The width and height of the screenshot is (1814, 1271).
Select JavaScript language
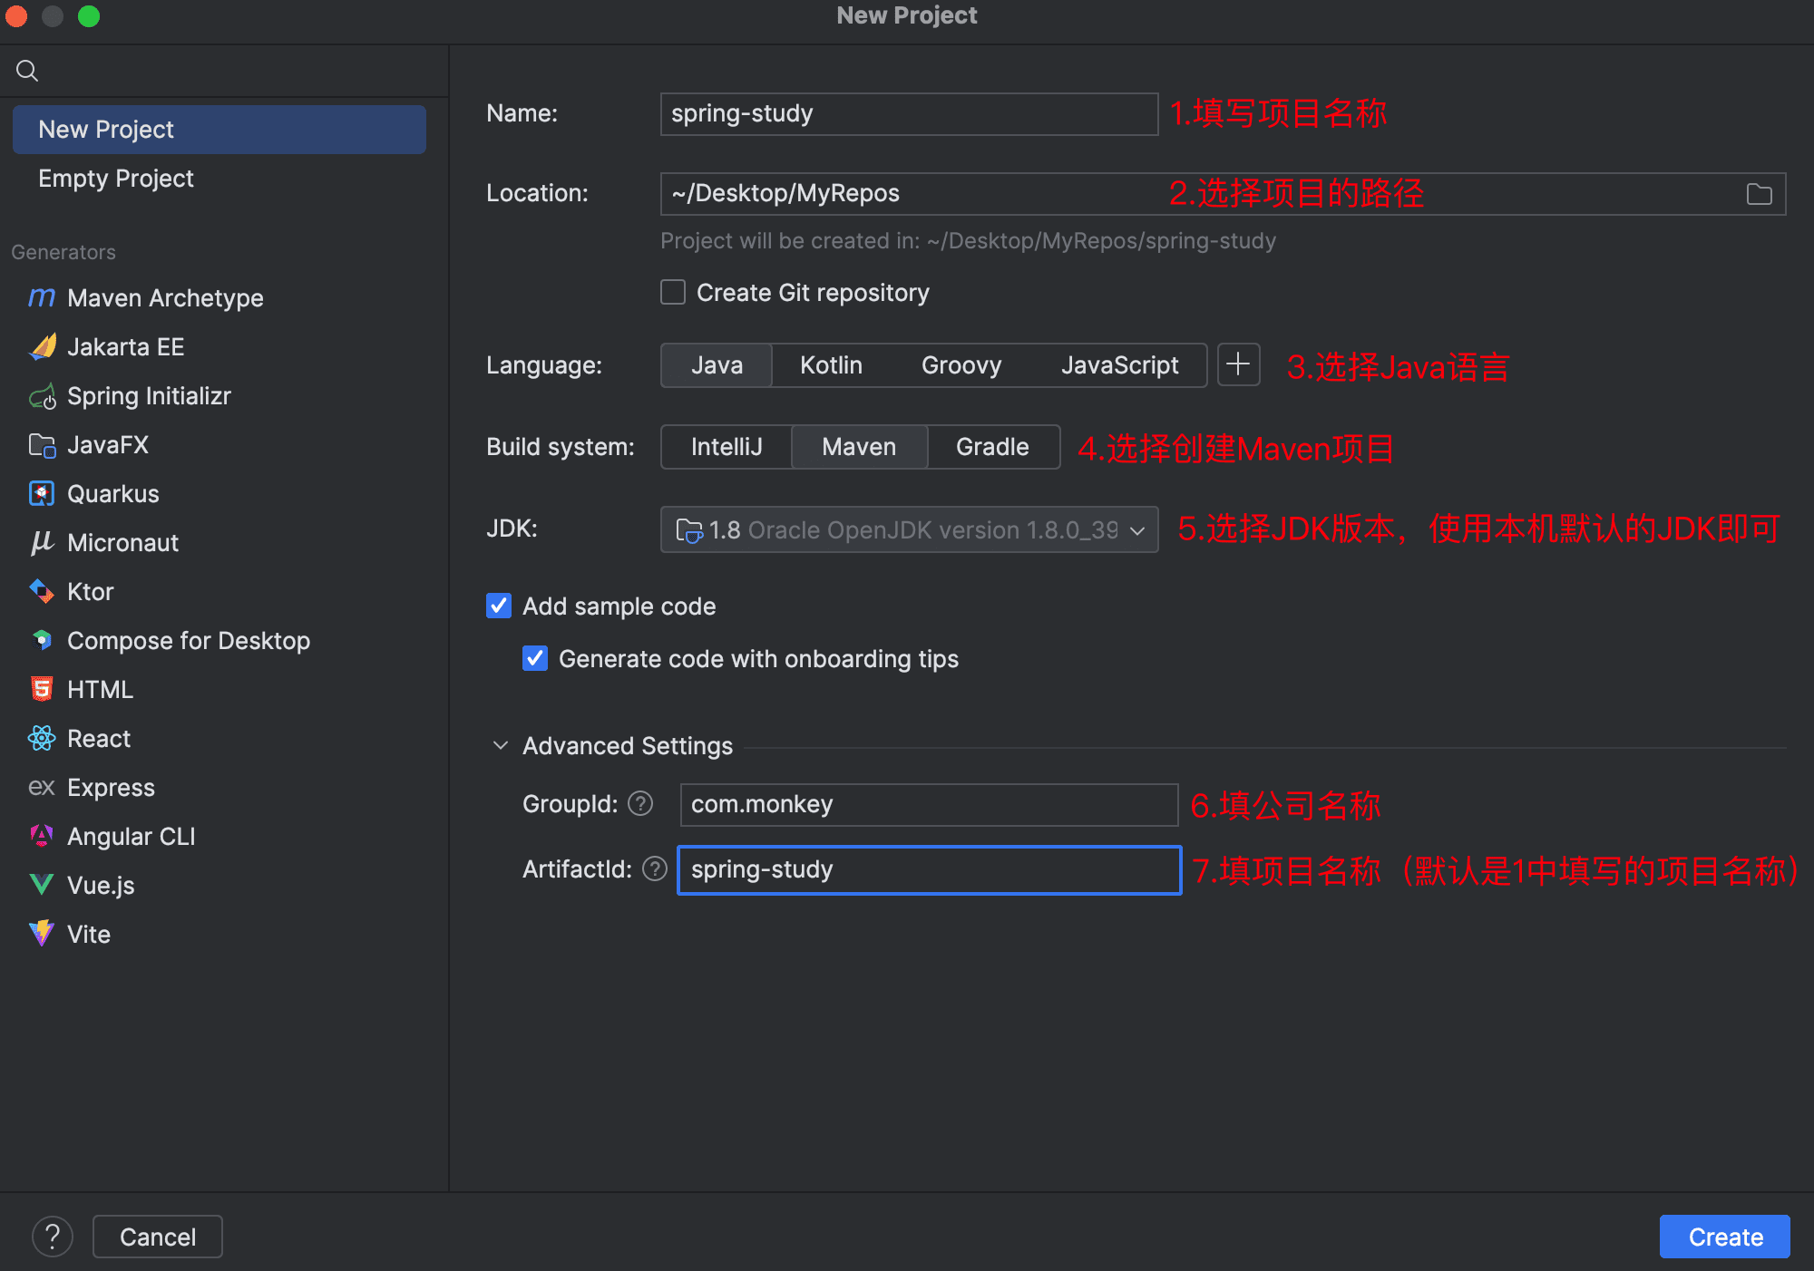[1119, 365]
